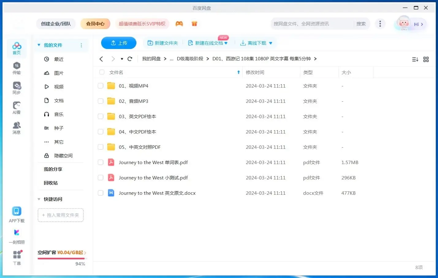The height and width of the screenshot is (278, 438).
Task: Open the 消息 messages icon
Action: coord(17,128)
